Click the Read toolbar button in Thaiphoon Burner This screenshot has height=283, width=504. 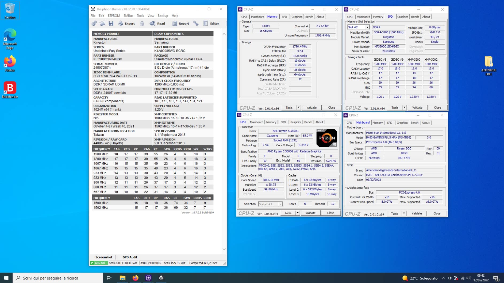(x=157, y=23)
